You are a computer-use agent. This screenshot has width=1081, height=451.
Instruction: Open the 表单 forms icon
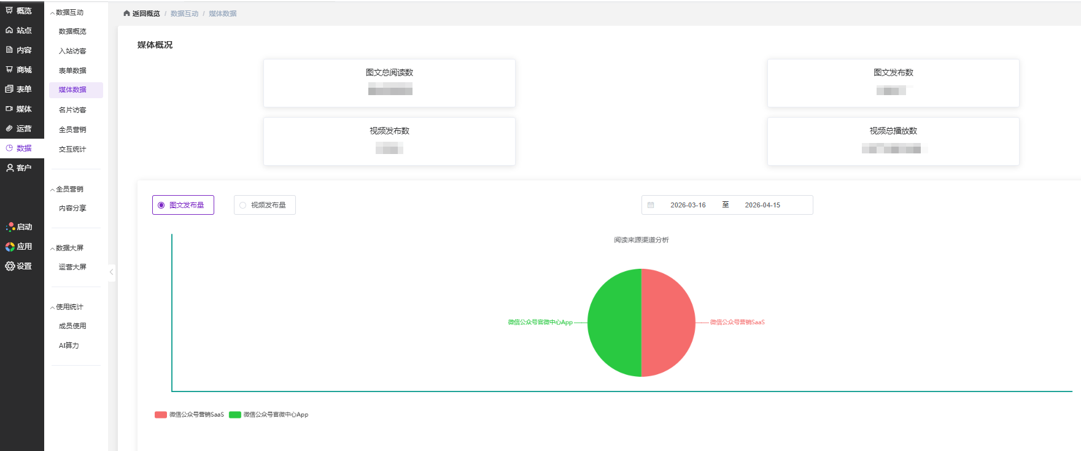(x=9, y=89)
